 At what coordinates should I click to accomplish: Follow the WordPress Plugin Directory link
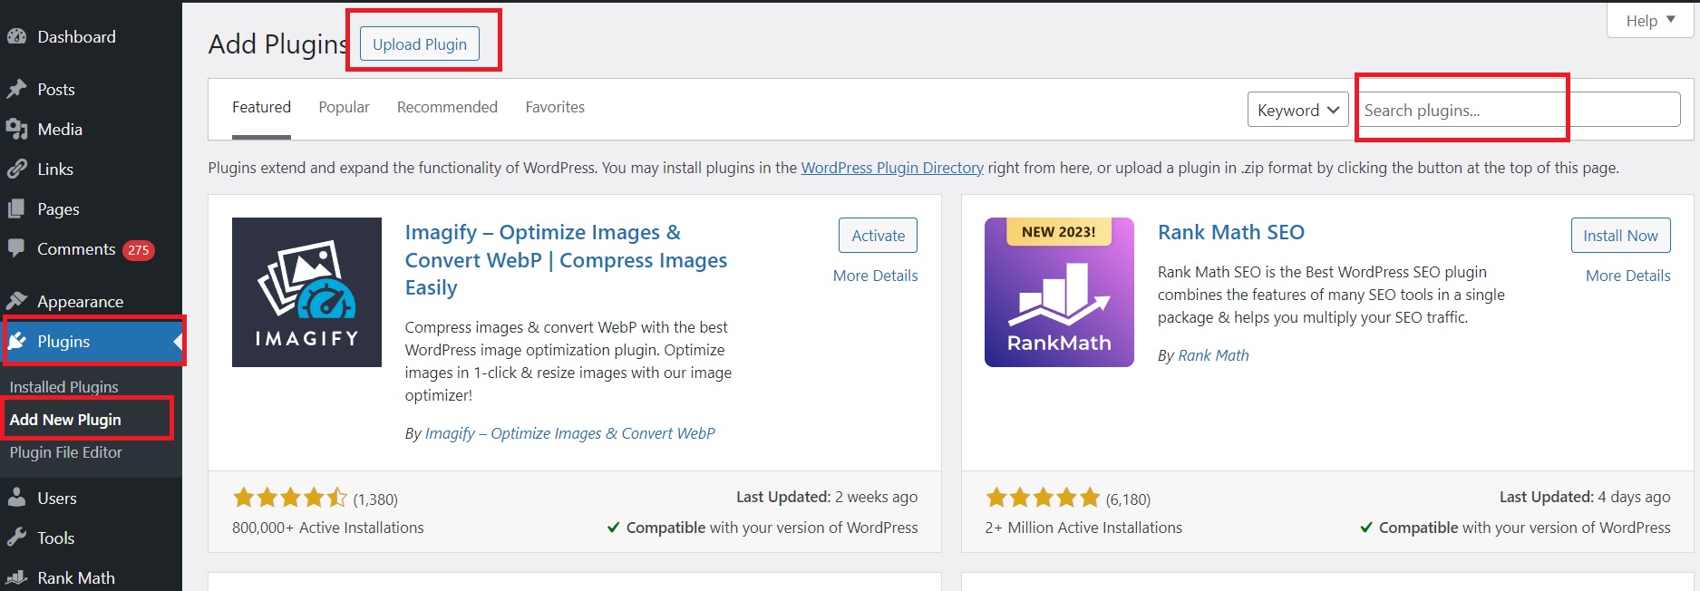coord(892,168)
